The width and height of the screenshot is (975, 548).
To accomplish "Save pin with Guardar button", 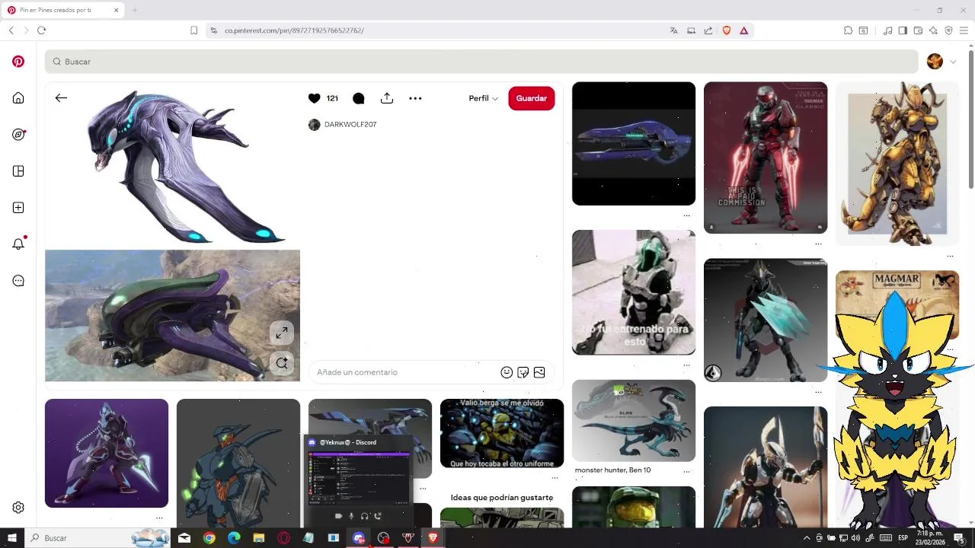I will [532, 98].
